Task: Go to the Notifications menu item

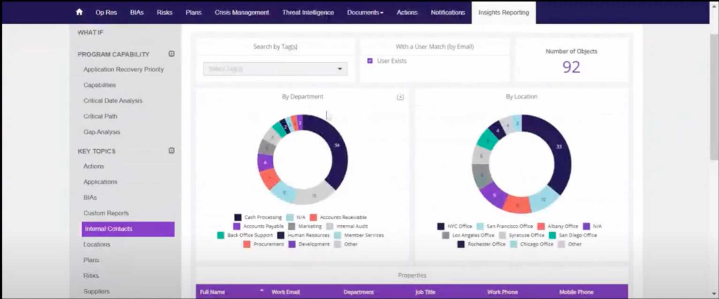Action: pyautogui.click(x=448, y=13)
